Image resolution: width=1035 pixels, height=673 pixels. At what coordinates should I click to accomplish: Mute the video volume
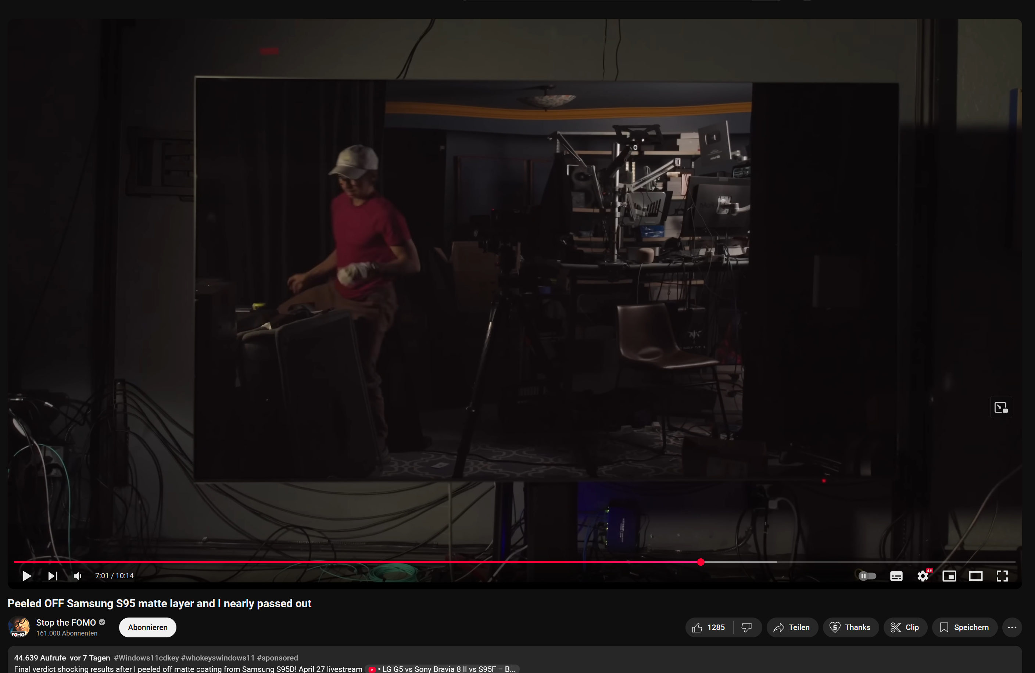click(x=78, y=576)
